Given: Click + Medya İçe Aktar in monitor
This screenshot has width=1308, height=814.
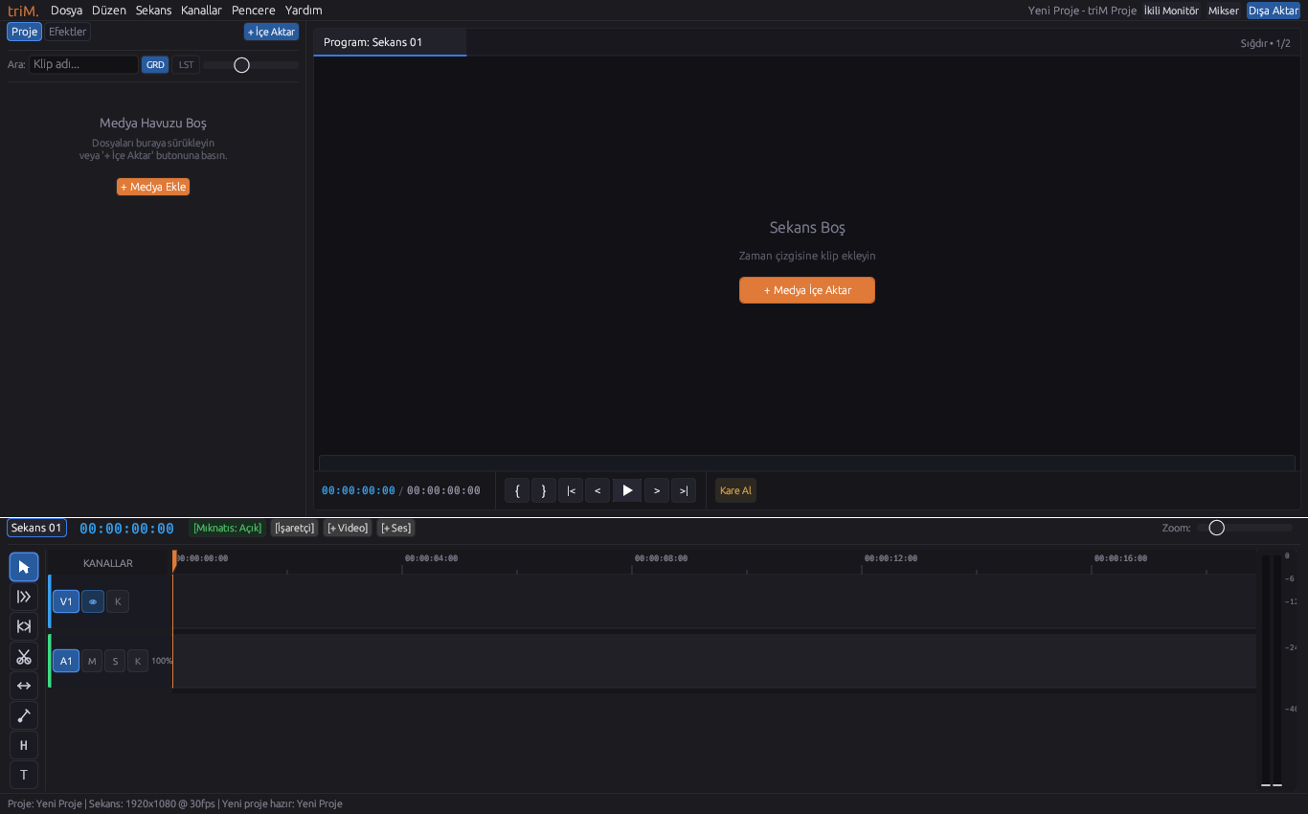Looking at the screenshot, I should click(x=807, y=290).
